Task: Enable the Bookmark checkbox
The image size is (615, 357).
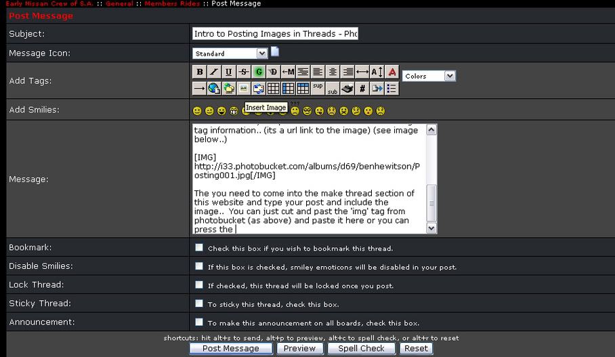Action: 199,248
